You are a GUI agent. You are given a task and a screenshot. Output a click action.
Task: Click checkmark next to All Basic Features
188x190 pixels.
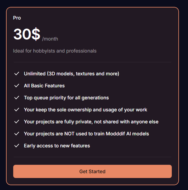(x=17, y=86)
